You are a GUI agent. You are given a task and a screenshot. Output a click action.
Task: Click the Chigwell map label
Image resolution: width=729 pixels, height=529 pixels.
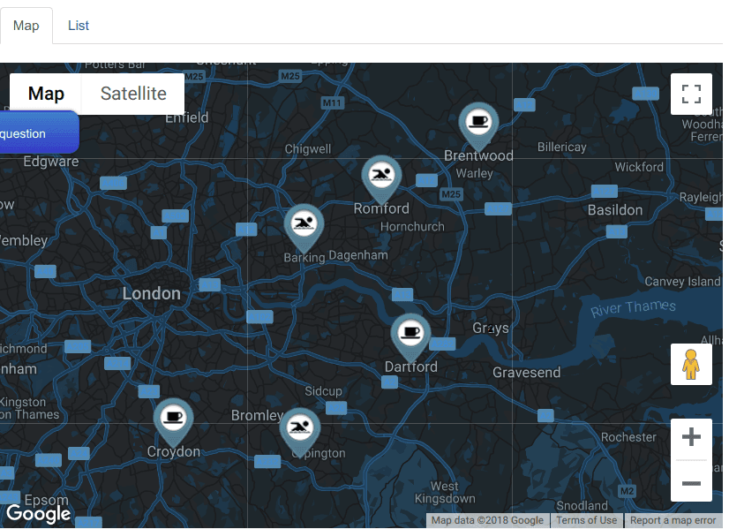(x=308, y=149)
